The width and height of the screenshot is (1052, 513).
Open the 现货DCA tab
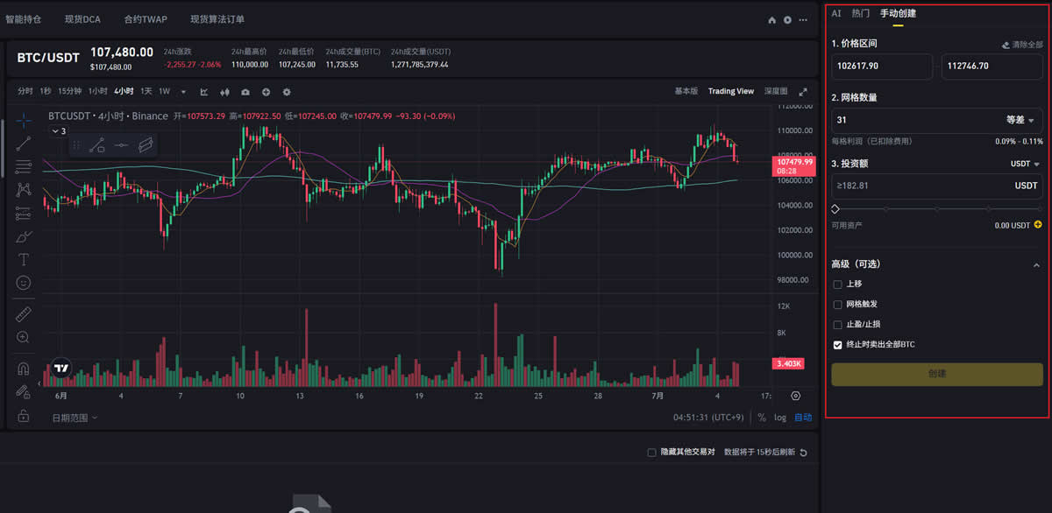(x=82, y=19)
